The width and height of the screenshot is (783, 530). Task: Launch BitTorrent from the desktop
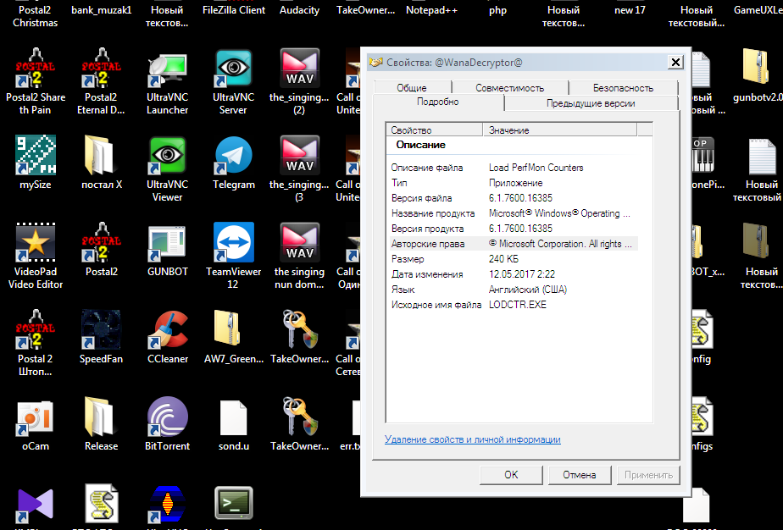pos(167,417)
